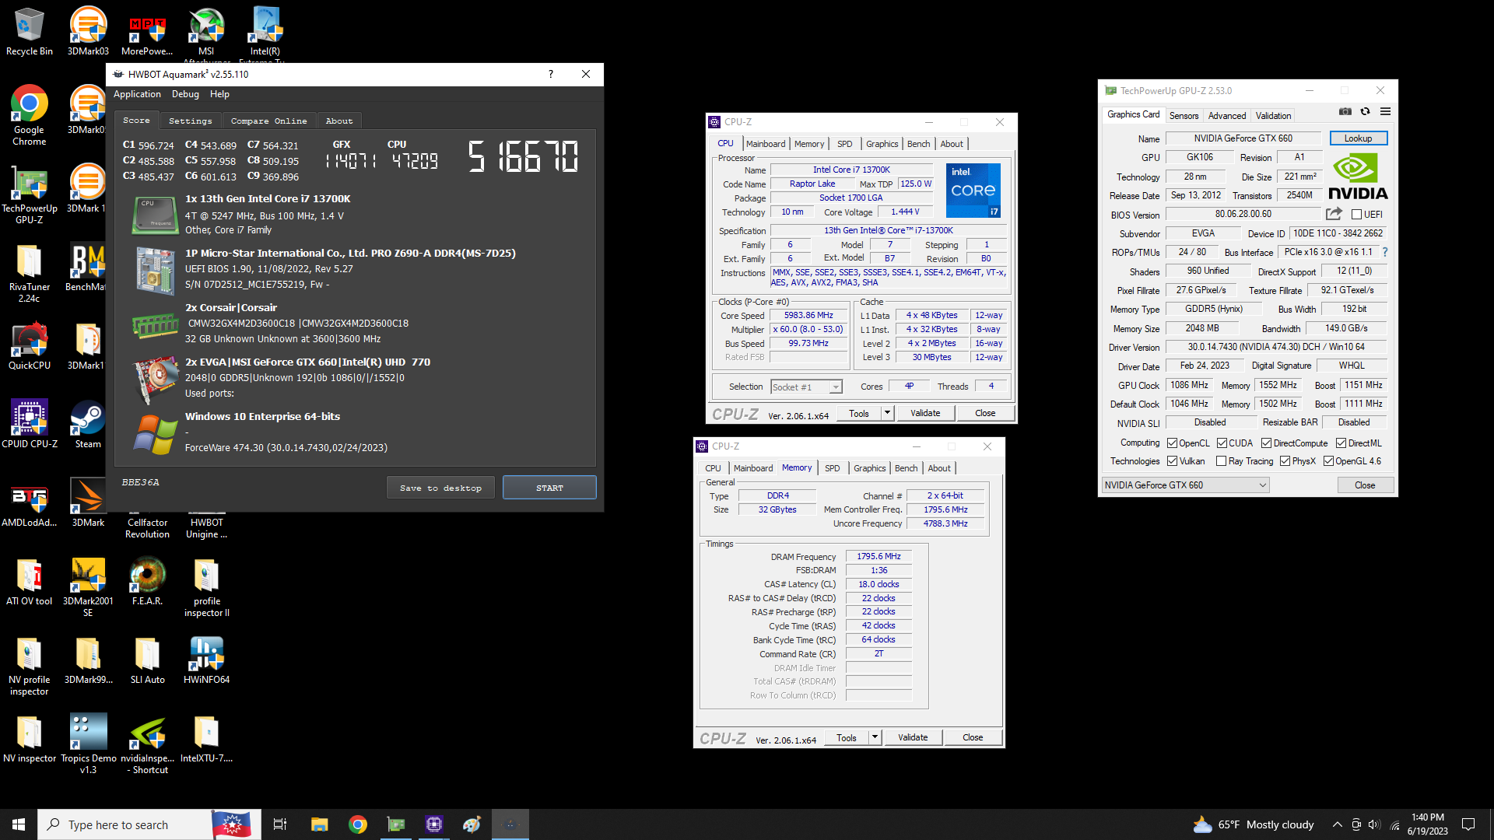
Task: Click the NVIDIA logo in GPU-Z
Action: 1358,177
